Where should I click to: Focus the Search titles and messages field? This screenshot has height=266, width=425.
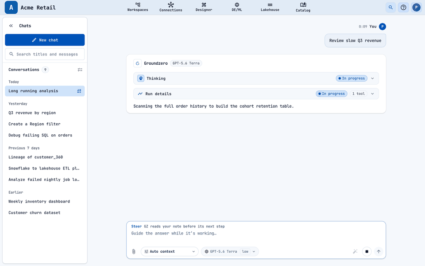click(45, 54)
